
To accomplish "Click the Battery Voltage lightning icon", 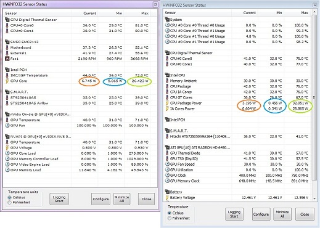I will point(167,197).
